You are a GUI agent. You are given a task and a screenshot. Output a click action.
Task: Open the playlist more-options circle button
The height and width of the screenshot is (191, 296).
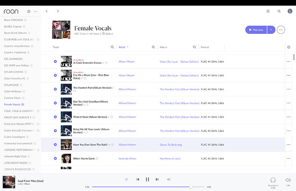coord(281,30)
